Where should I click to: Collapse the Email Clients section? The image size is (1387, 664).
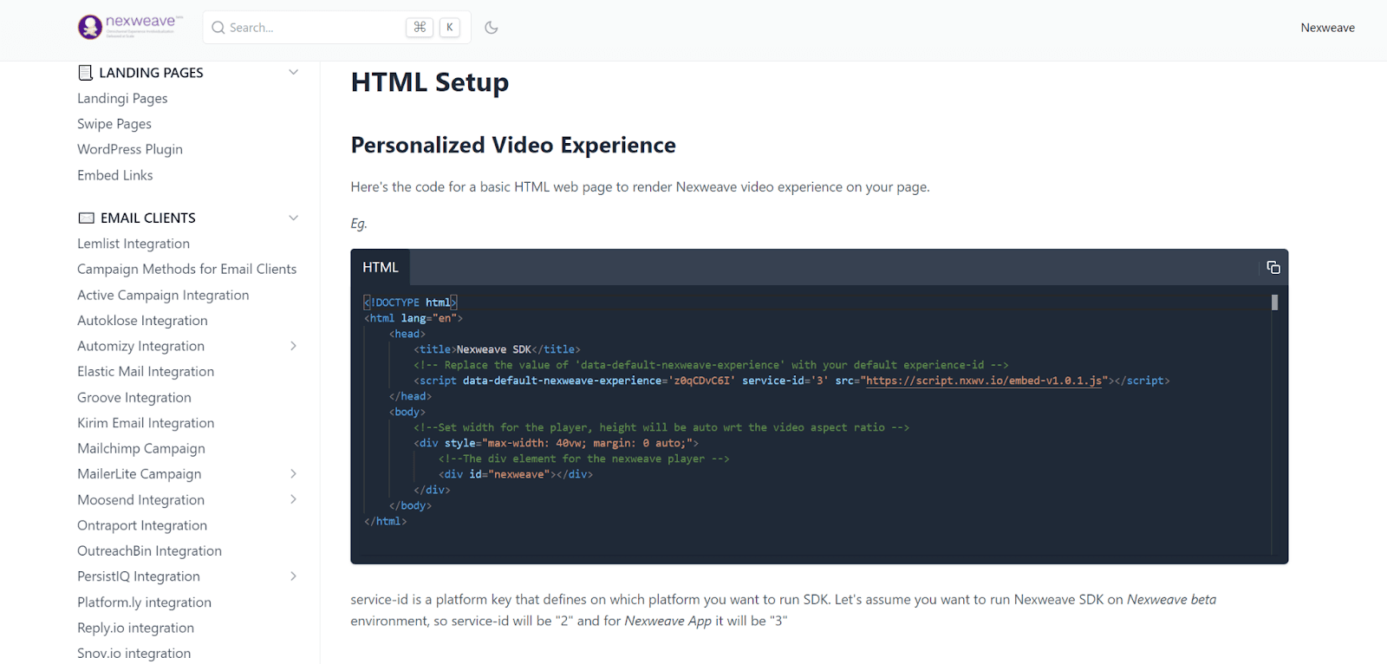click(x=293, y=218)
